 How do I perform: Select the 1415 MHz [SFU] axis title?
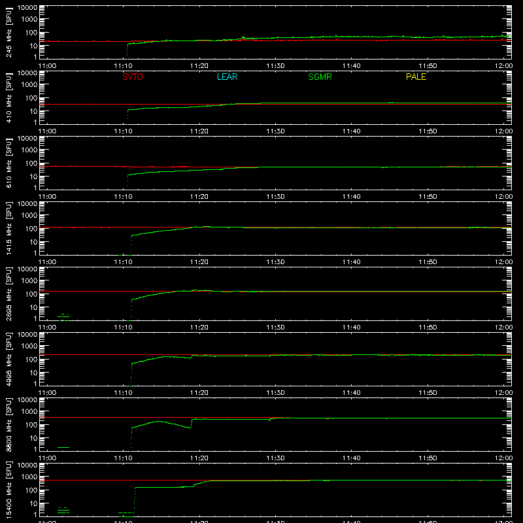point(9,228)
